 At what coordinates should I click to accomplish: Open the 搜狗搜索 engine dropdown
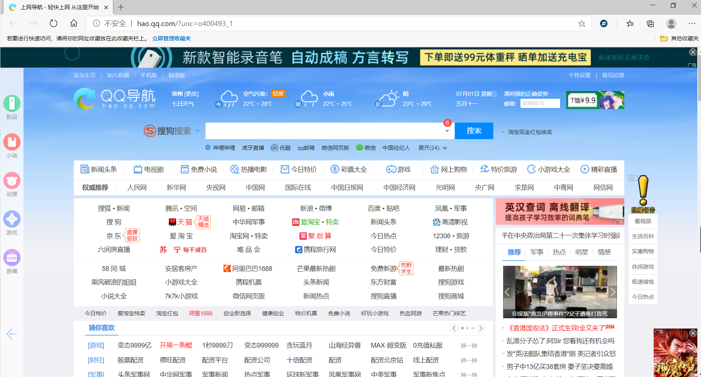click(198, 131)
